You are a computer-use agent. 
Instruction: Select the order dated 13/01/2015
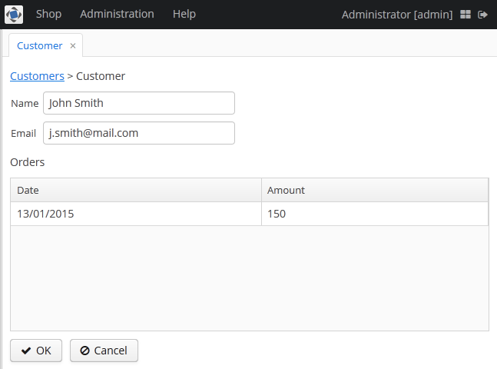coord(135,214)
